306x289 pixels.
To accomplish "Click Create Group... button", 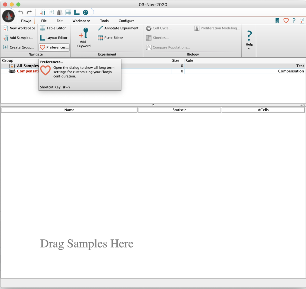I will tap(19, 47).
